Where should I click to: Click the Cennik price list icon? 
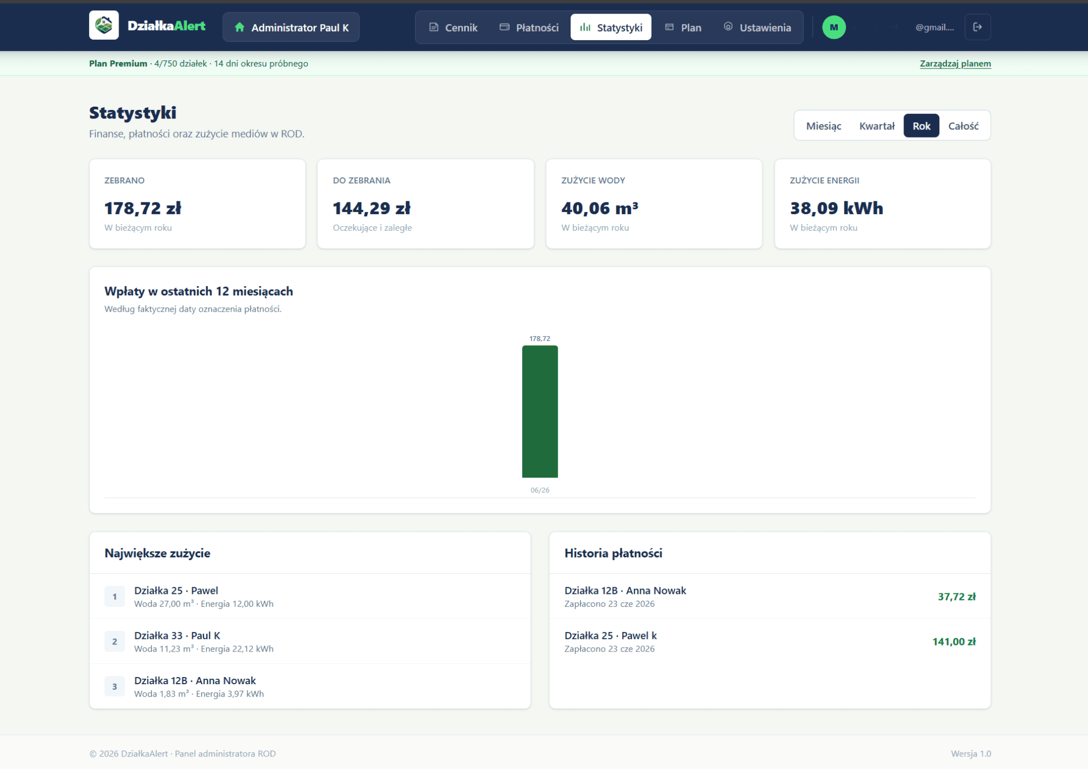click(434, 27)
